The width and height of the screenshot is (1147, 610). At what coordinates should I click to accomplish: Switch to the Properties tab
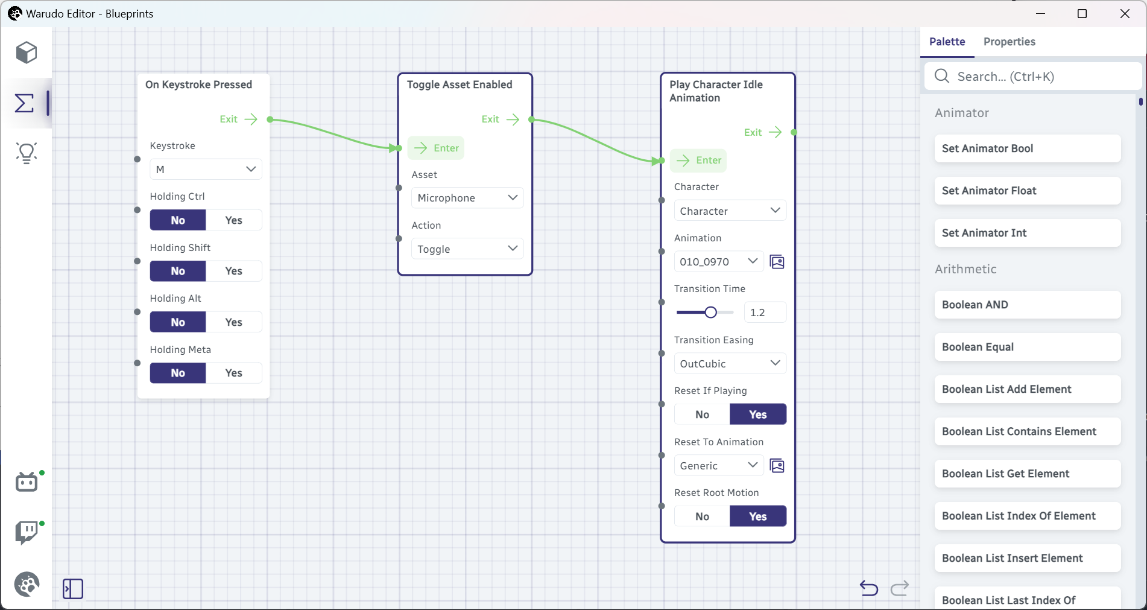point(1010,42)
